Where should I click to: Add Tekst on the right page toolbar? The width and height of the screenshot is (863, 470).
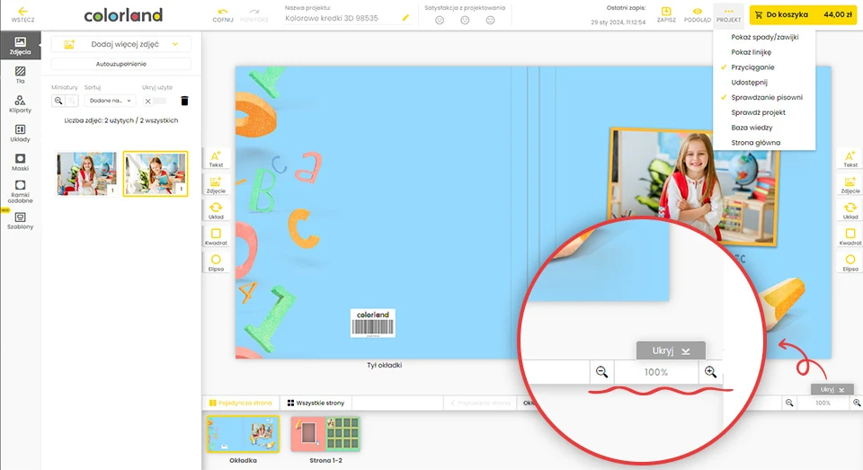pos(850,159)
